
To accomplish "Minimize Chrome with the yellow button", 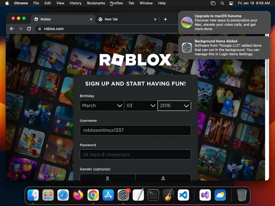I will click(19, 19).
